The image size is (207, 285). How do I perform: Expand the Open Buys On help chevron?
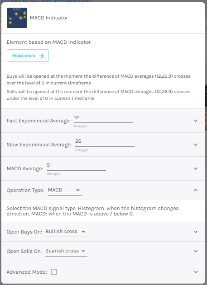point(196,232)
